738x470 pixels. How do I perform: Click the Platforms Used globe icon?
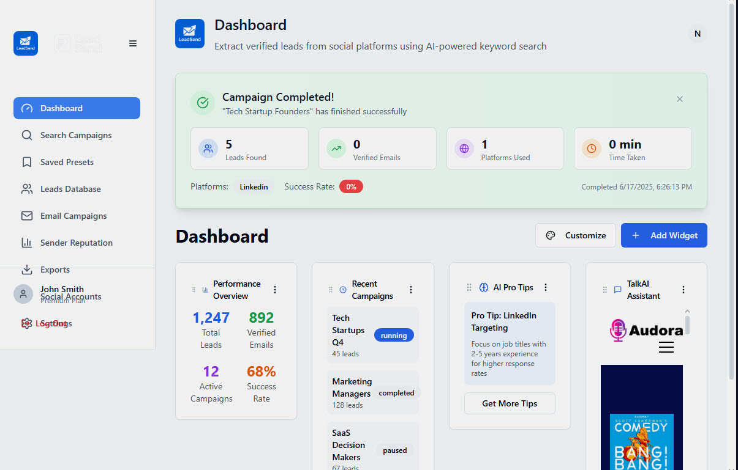click(464, 149)
